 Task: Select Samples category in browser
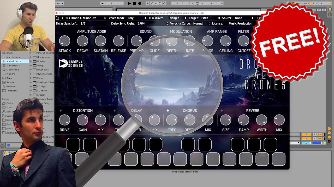[11, 82]
